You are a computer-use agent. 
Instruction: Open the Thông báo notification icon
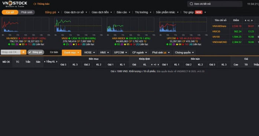35,4
